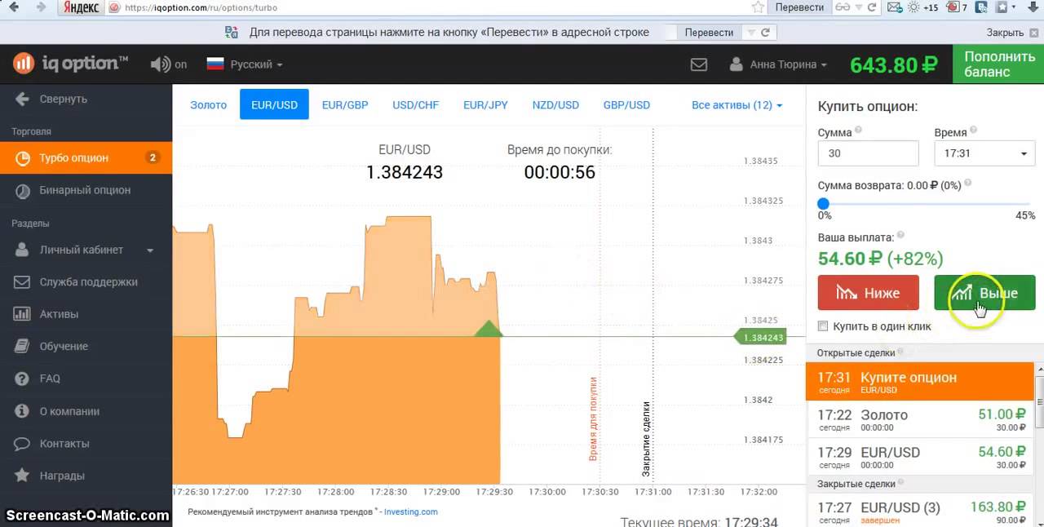
Task: Open Бинарный опцион in sidebar
Action: [x=86, y=190]
